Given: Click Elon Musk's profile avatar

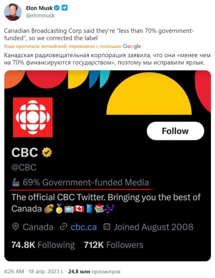Looking at the screenshot, I should (x=13, y=12).
